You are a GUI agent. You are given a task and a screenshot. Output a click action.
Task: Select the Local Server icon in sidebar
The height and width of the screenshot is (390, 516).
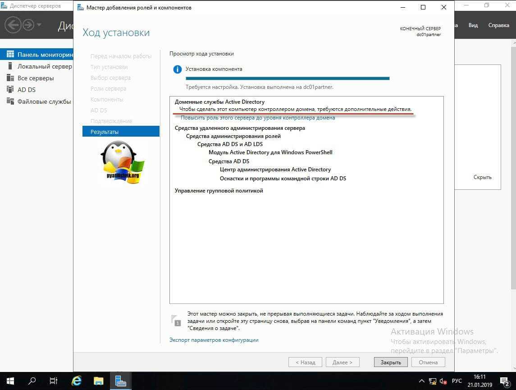pyautogui.click(x=10, y=66)
